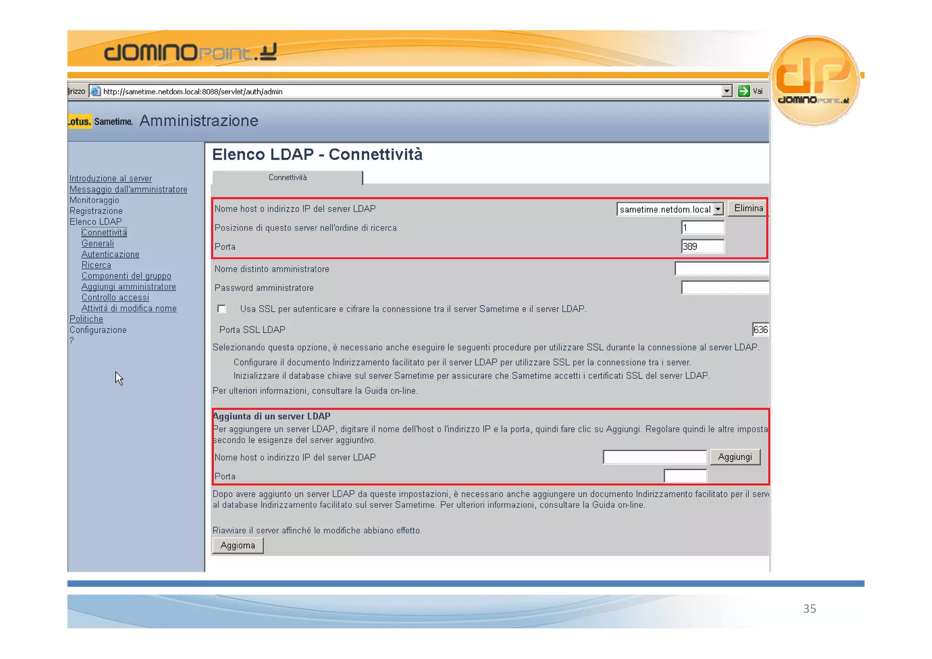
Task: Enable the Usa SSL checkbox
Action: point(222,309)
